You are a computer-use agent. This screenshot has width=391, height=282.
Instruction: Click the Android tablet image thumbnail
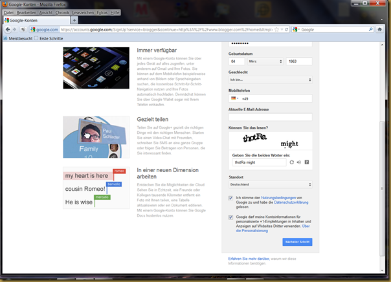coord(96,68)
